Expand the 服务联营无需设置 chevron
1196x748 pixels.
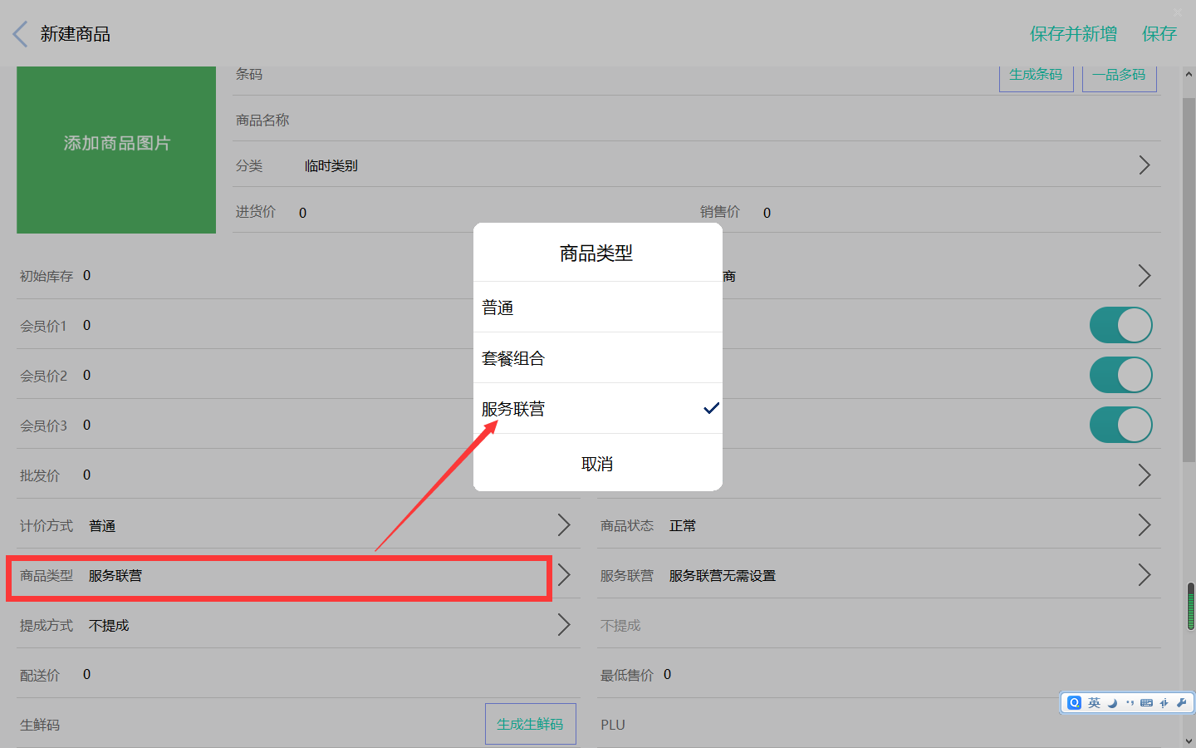pos(1145,574)
